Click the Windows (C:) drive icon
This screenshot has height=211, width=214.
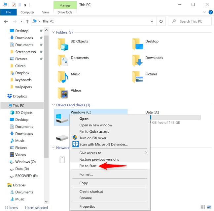[x=62, y=119]
